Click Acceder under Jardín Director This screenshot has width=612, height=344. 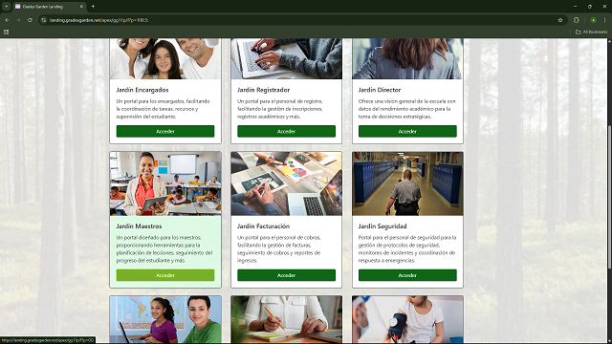(407, 132)
